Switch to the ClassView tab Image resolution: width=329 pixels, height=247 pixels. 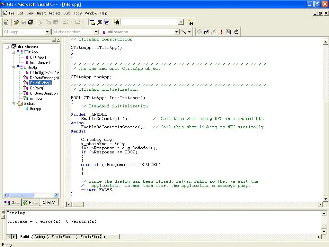click(x=13, y=203)
